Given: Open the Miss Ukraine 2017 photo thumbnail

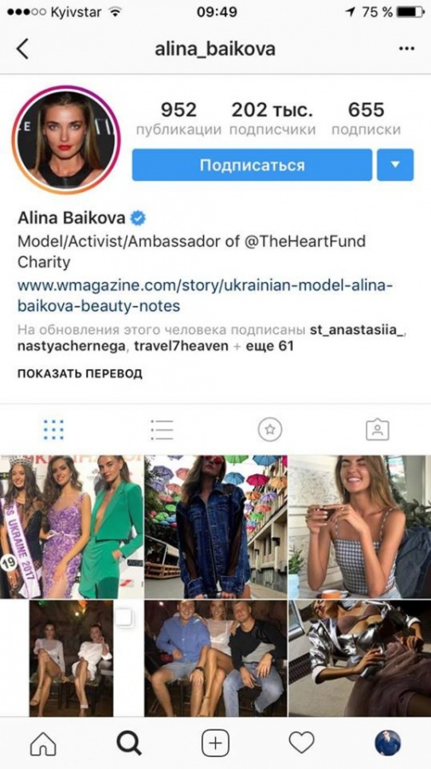Looking at the screenshot, I should pyautogui.click(x=71, y=526).
